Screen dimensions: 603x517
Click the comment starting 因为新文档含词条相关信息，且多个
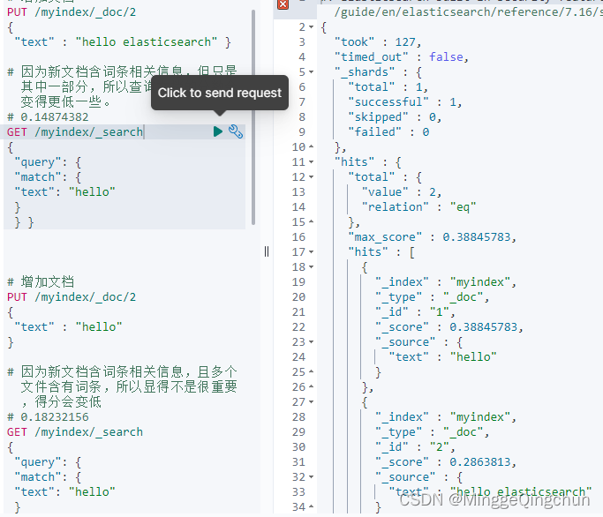tap(123, 386)
